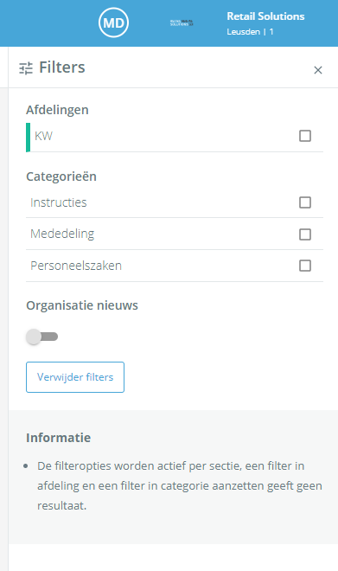The image size is (338, 571).
Task: Click the Personeelszaken category label
Action: [x=76, y=266]
